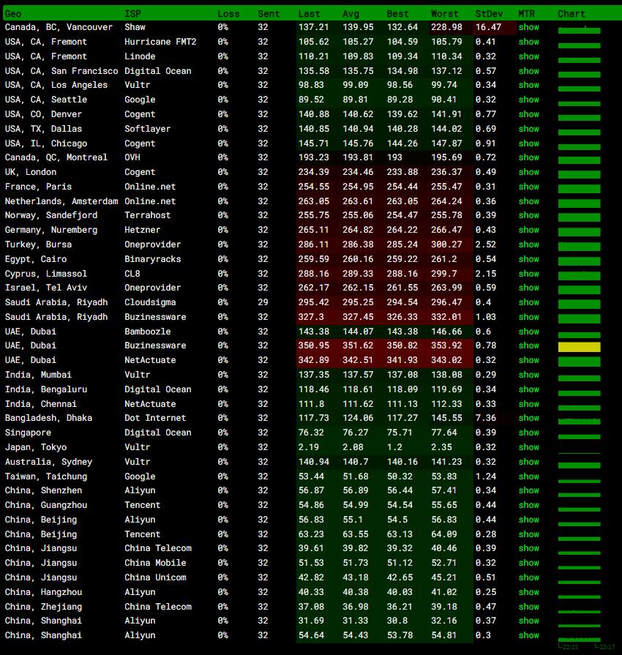The image size is (622, 655).
Task: Show MTR for Chicago Cogent
Action: pyautogui.click(x=528, y=143)
